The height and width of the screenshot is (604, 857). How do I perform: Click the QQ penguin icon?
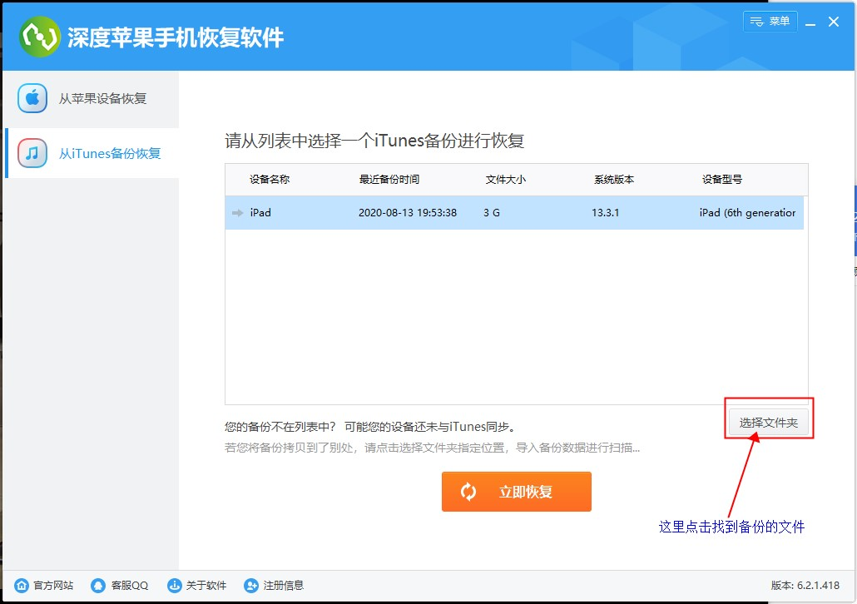(98, 586)
